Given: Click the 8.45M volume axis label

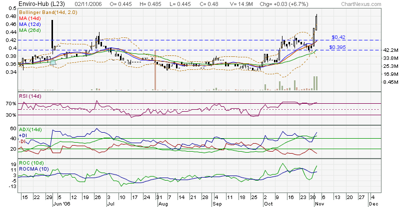Looking at the screenshot, I should pyautogui.click(x=390, y=82).
